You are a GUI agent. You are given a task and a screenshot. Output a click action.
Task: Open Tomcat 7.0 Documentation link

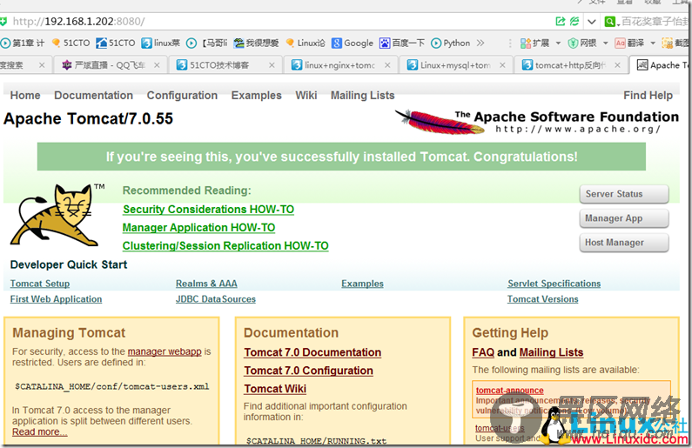312,352
